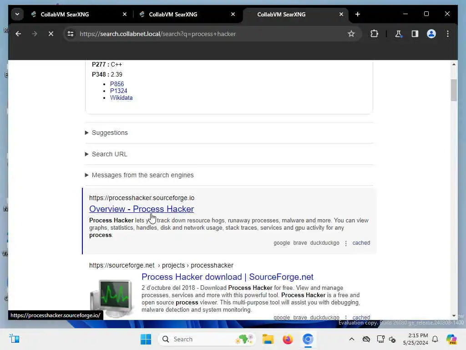Viewport: 466px width, 350px height.
Task: Toggle the browser side panel
Action: [x=415, y=34]
